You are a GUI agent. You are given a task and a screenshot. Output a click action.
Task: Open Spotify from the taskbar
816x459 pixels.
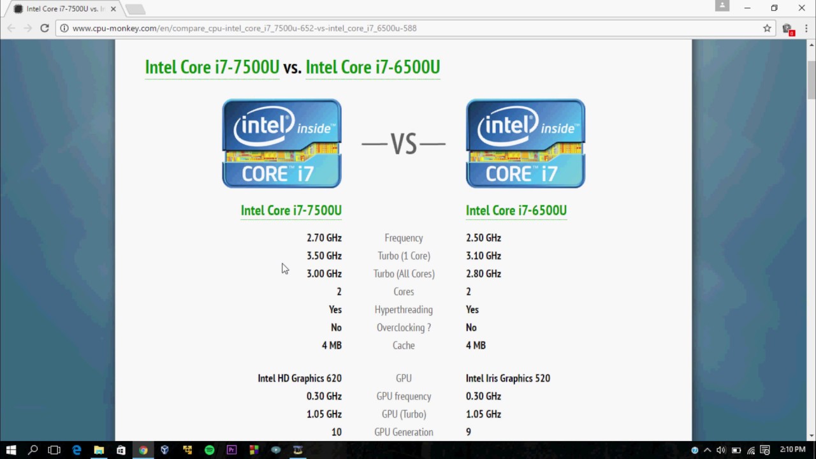tap(209, 450)
